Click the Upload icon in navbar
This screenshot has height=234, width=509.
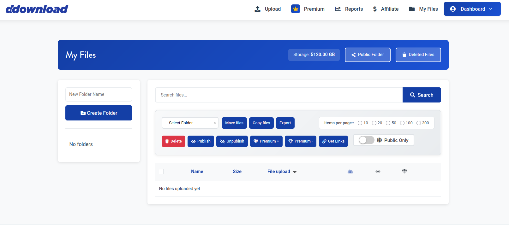pos(258,9)
